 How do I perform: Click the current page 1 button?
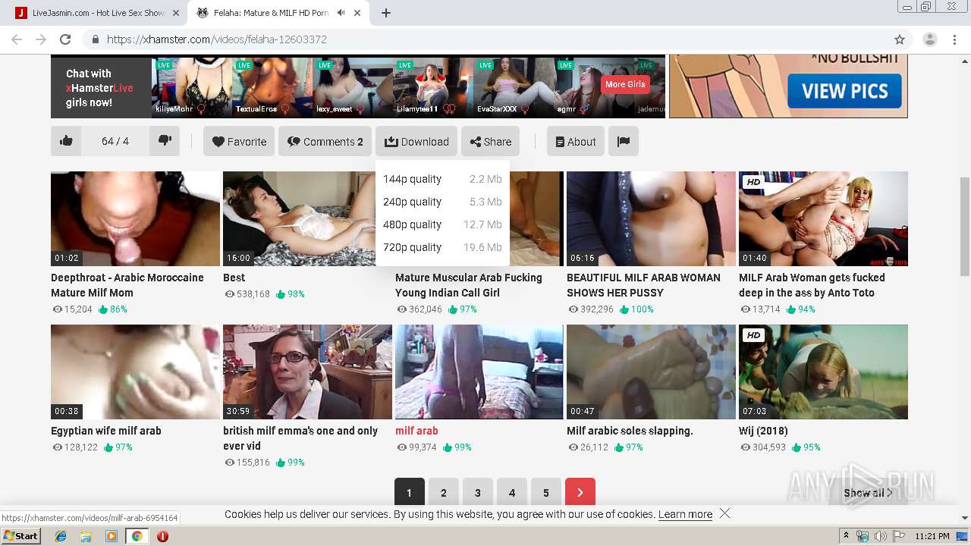409,493
